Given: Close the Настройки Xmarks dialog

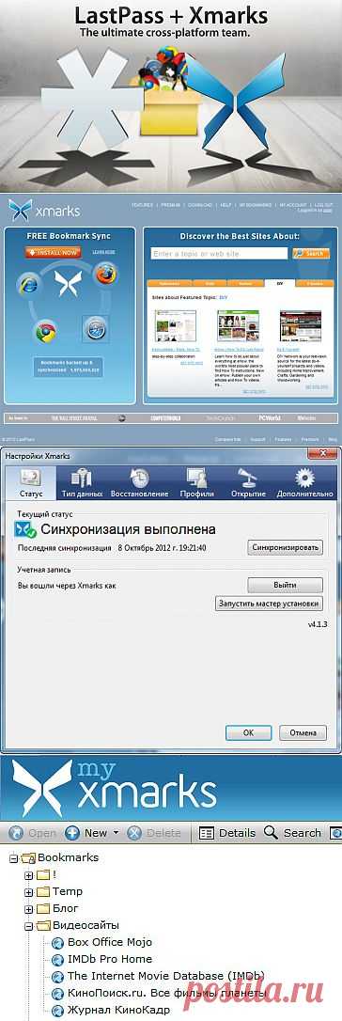Looking at the screenshot, I should (x=321, y=454).
